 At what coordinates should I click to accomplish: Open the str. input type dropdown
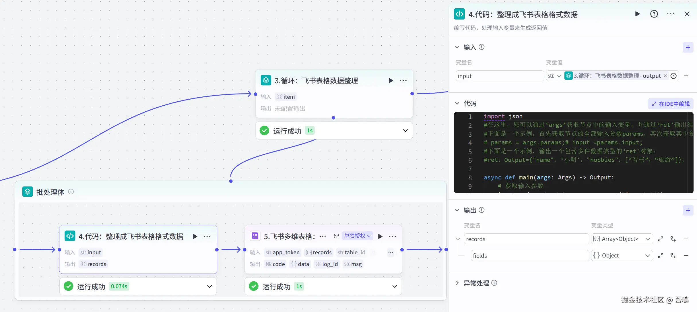coord(554,76)
